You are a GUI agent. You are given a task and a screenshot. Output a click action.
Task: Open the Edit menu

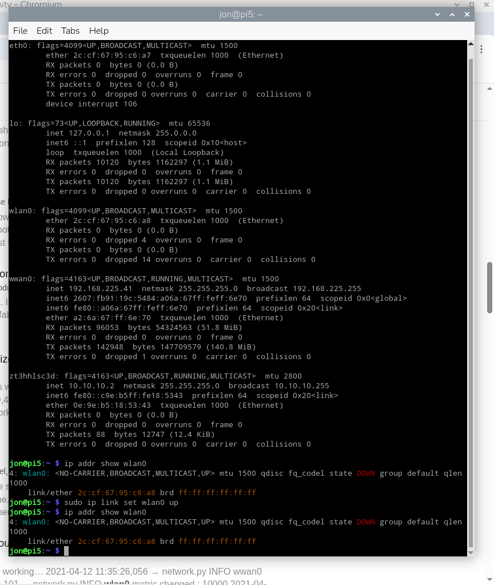44,31
